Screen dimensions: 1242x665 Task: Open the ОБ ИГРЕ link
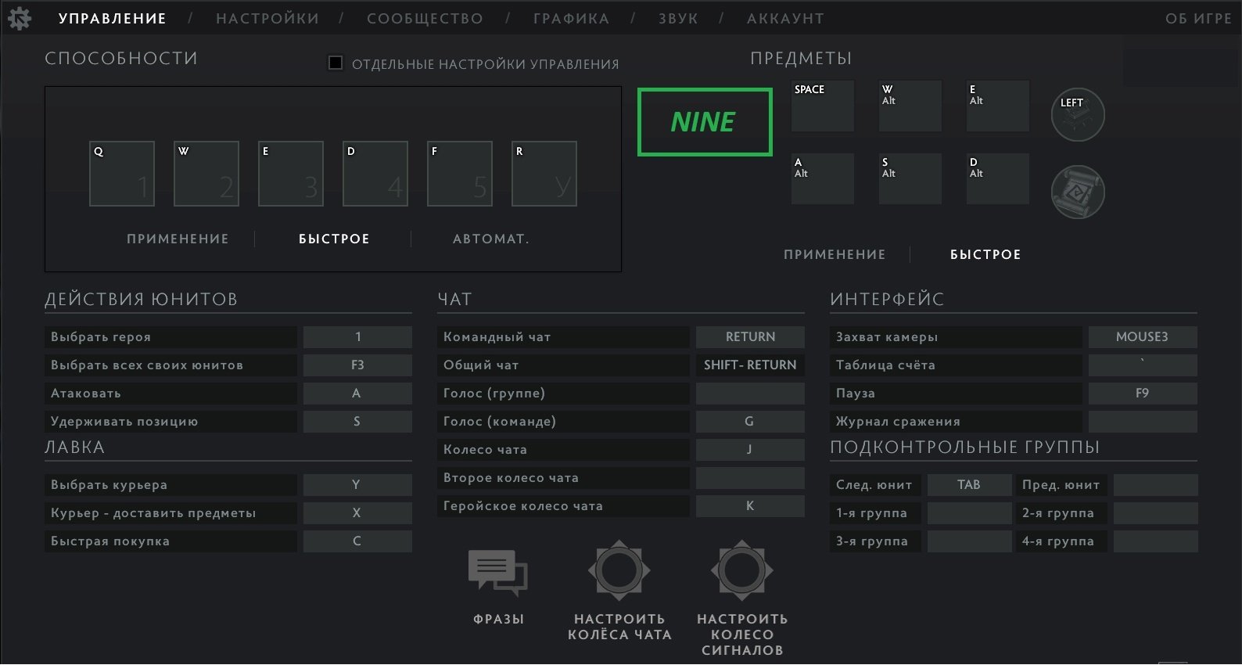pos(1197,18)
